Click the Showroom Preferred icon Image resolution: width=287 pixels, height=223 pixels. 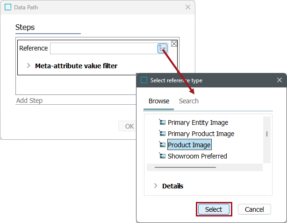[x=162, y=156]
